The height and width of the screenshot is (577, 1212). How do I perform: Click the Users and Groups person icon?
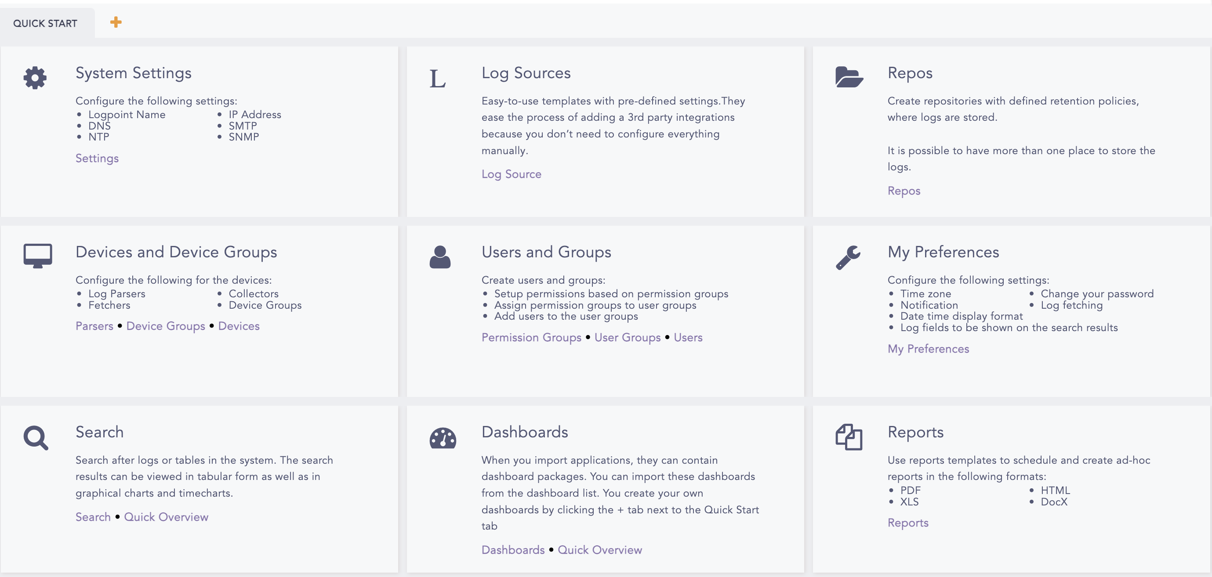[440, 257]
